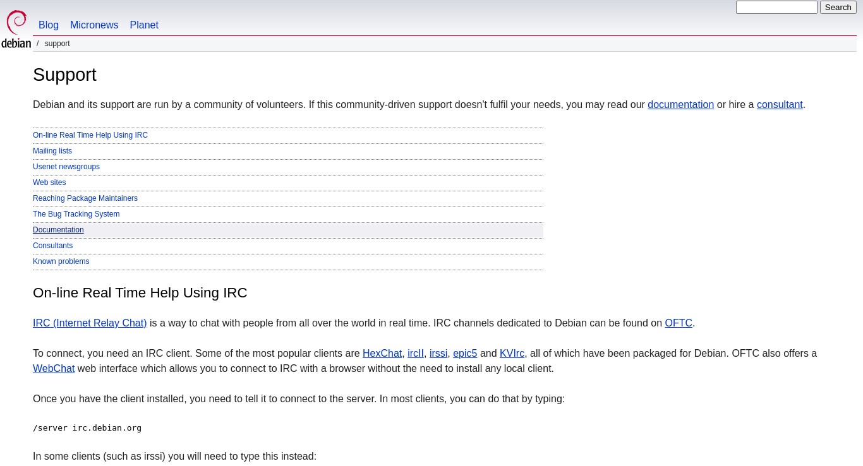Viewport: 863px width, 466px height.
Task: Open the ircII client link
Action: click(x=416, y=354)
